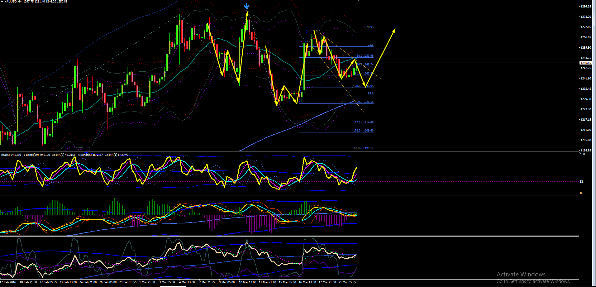596x287 pixels.
Task: Click the 4 Mar 13:00 time label
Action: (187, 282)
